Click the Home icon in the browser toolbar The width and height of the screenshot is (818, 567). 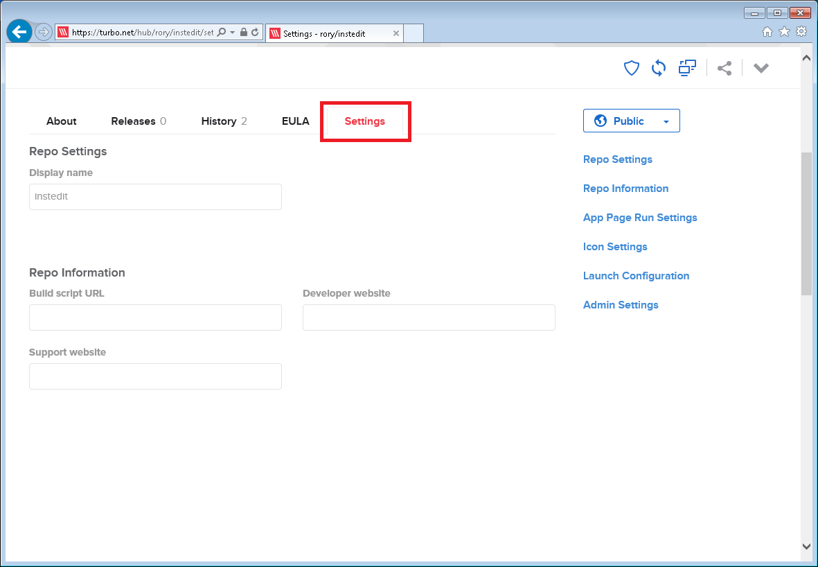[768, 31]
